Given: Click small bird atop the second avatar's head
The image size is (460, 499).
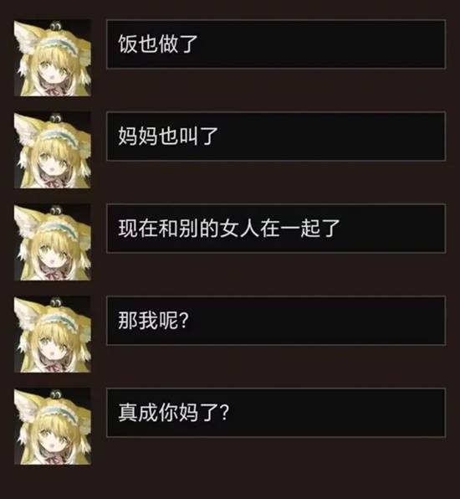Looking at the screenshot, I should pyautogui.click(x=55, y=119).
